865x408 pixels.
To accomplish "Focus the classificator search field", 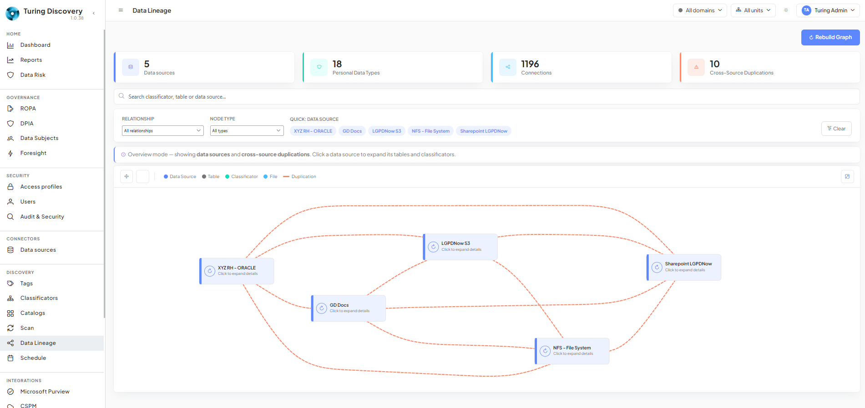I will coord(486,97).
